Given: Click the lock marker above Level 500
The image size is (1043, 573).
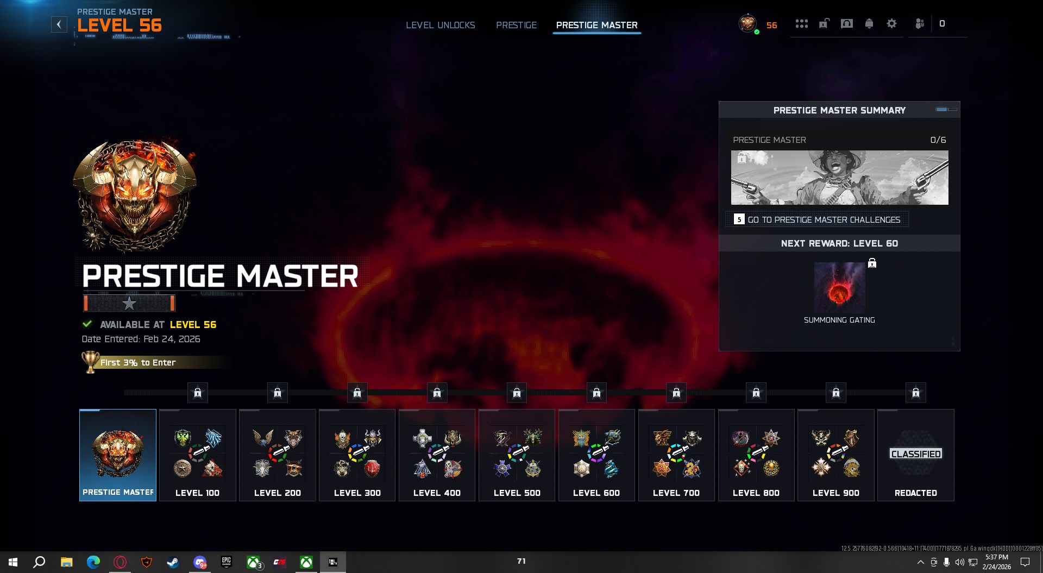Looking at the screenshot, I should tap(517, 393).
